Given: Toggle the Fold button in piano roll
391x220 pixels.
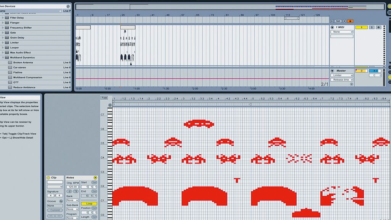Looking at the screenshot, I should (104, 98).
